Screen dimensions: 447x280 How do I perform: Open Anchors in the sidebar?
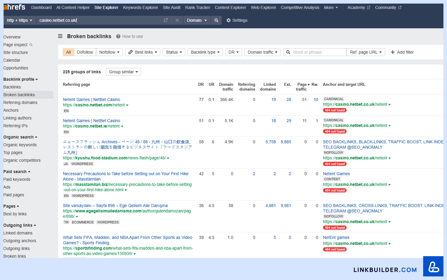[11, 110]
